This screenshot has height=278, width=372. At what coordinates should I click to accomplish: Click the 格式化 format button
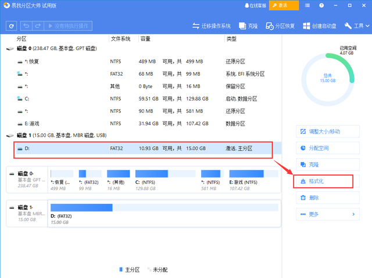pos(324,181)
